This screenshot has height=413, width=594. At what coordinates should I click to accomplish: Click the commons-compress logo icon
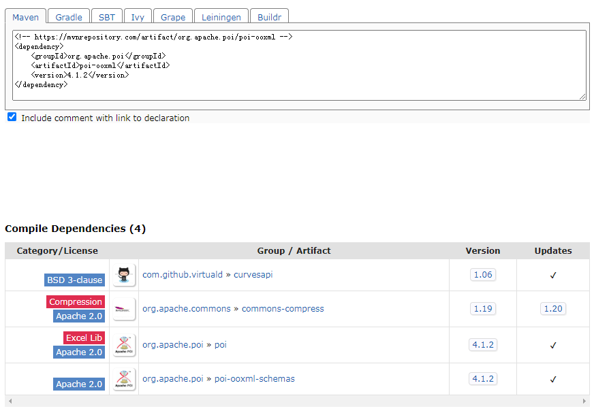pyautogui.click(x=124, y=309)
